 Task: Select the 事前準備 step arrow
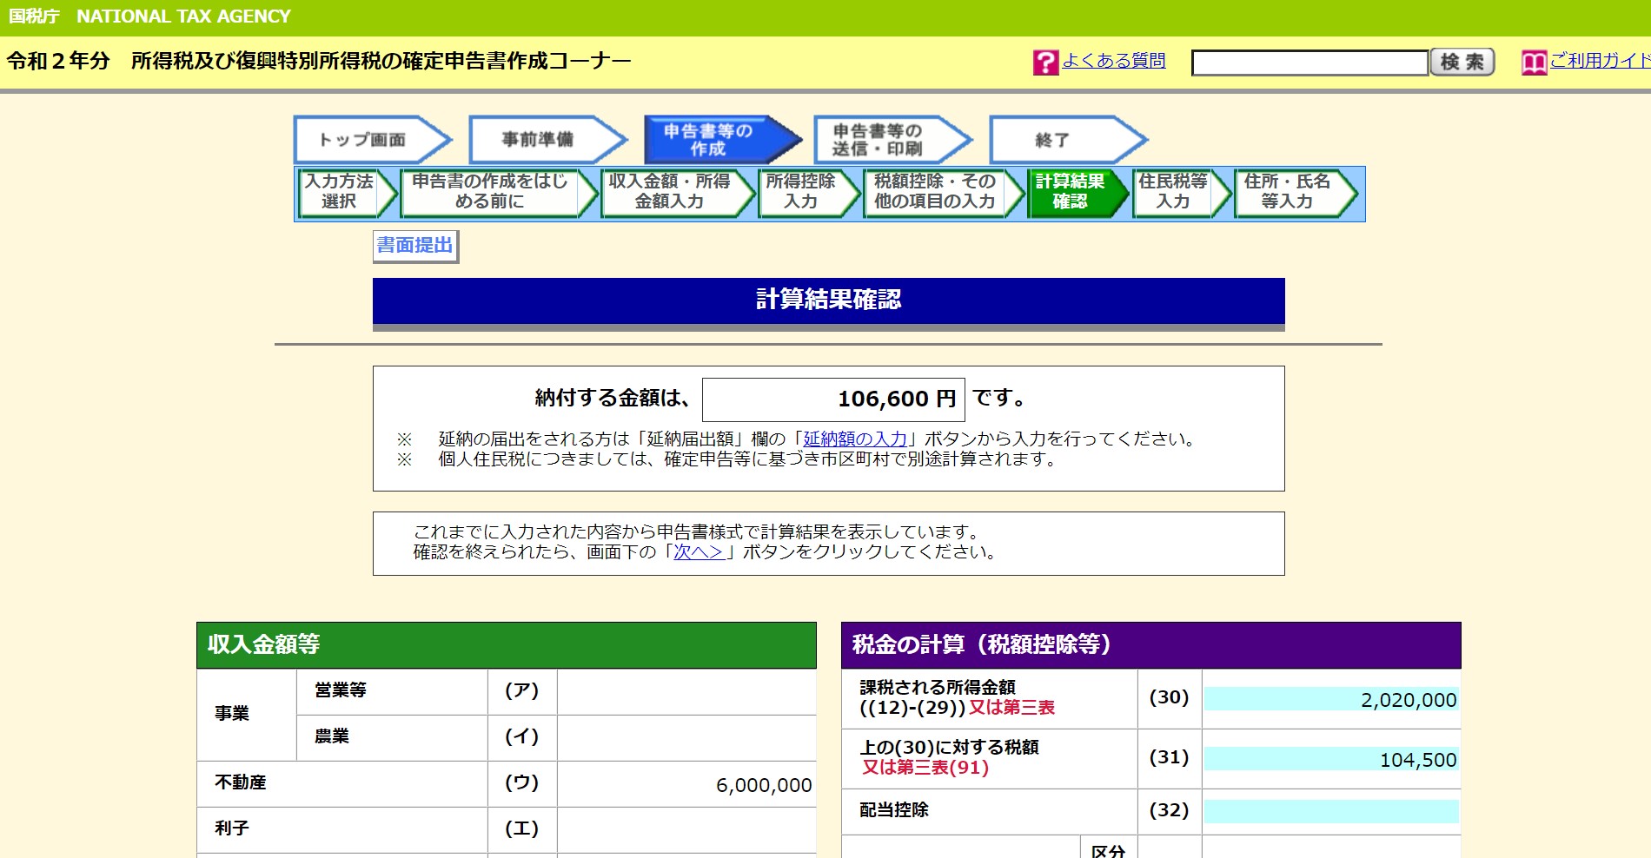[x=539, y=140]
